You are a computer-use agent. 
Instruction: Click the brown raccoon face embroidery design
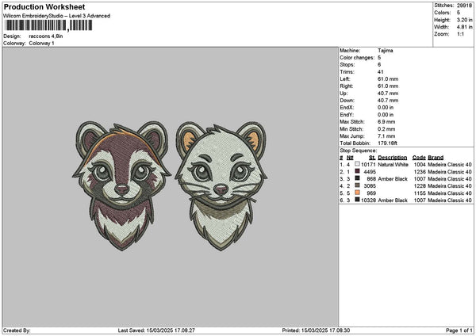click(121, 181)
